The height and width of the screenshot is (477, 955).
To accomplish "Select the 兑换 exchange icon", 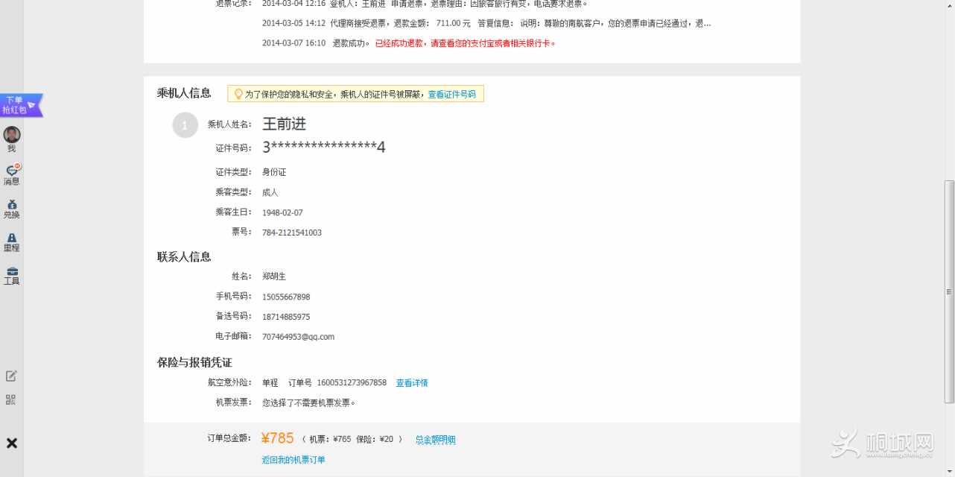I will (11, 209).
